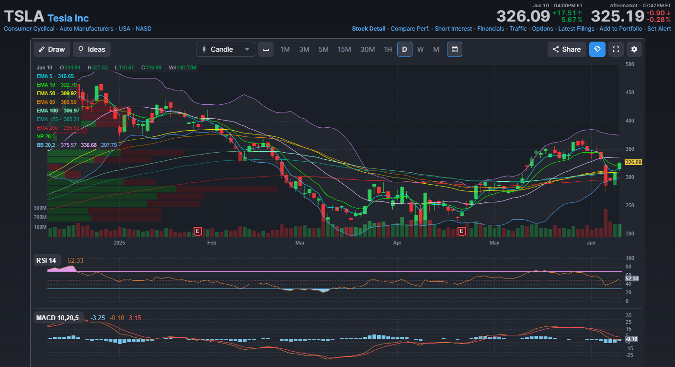This screenshot has width=675, height=367.
Task: Go to the Financials tab
Action: pos(491,29)
